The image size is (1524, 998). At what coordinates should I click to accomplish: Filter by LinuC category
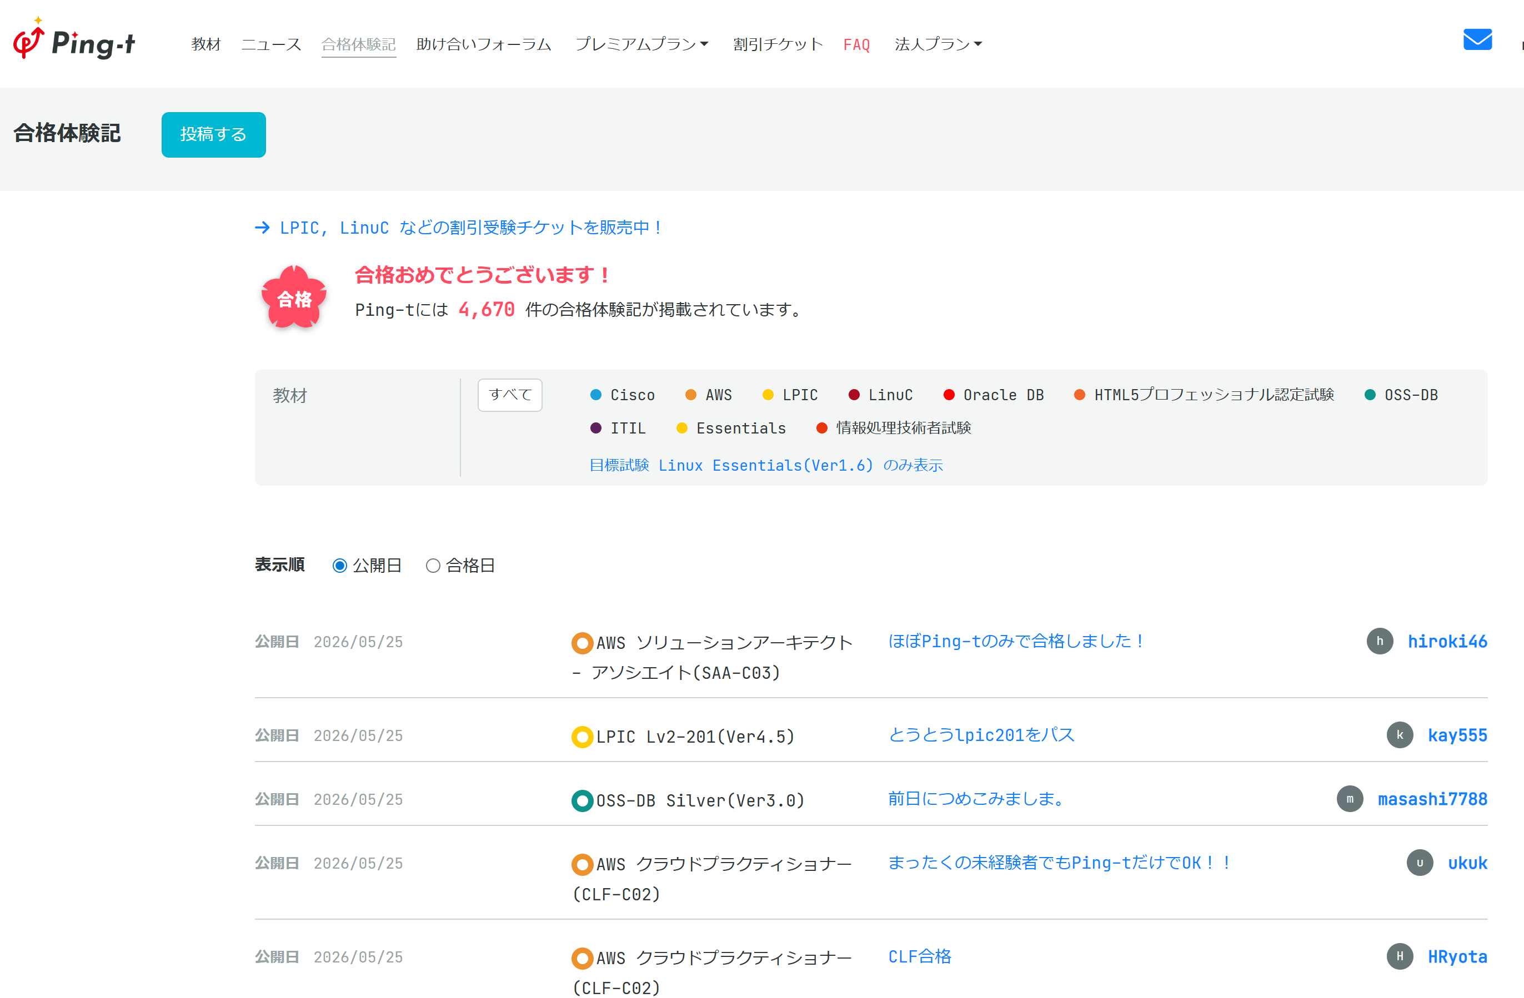point(880,395)
